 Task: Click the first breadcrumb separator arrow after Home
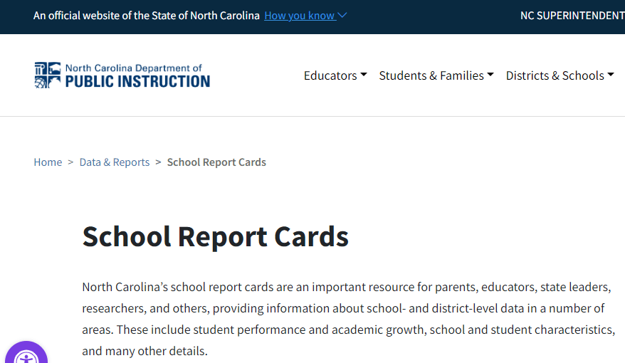(70, 162)
